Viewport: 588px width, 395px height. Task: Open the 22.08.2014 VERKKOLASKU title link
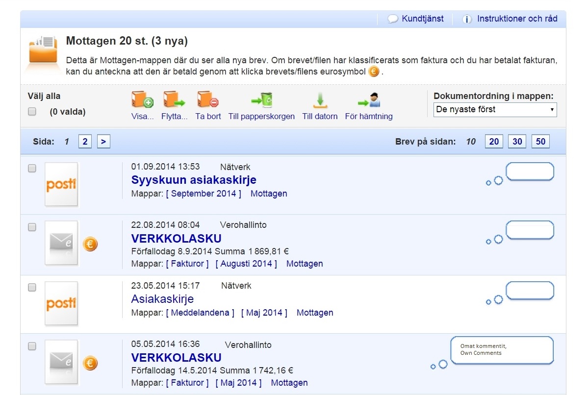[176, 238]
